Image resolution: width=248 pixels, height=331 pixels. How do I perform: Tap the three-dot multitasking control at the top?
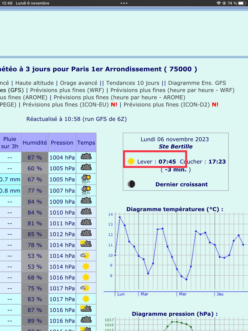[124, 3]
